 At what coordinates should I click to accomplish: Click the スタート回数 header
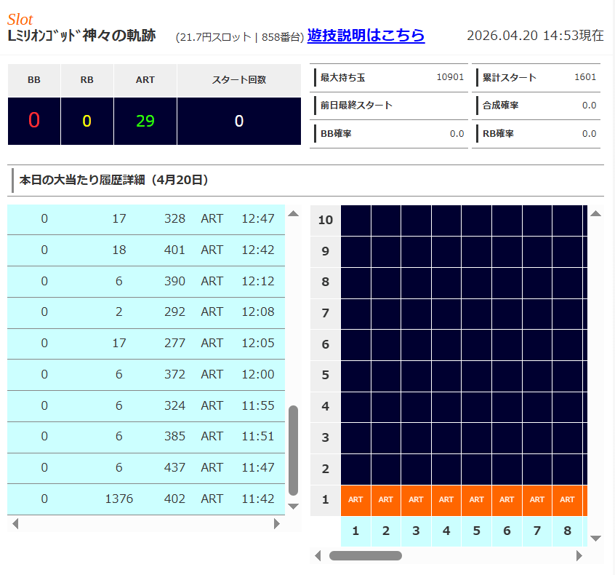(238, 80)
